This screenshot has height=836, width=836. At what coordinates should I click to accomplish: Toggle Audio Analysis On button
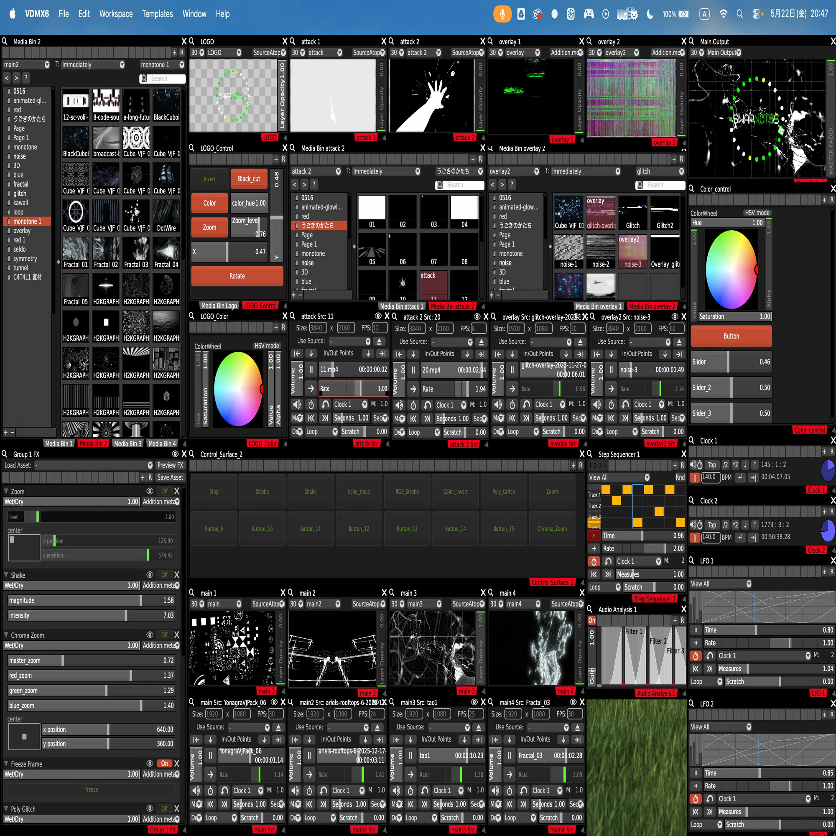pyautogui.click(x=591, y=620)
